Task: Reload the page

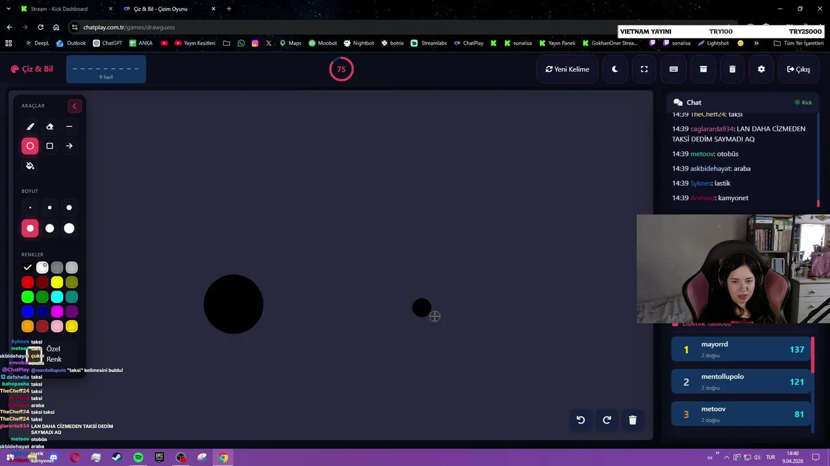Action: [40, 27]
